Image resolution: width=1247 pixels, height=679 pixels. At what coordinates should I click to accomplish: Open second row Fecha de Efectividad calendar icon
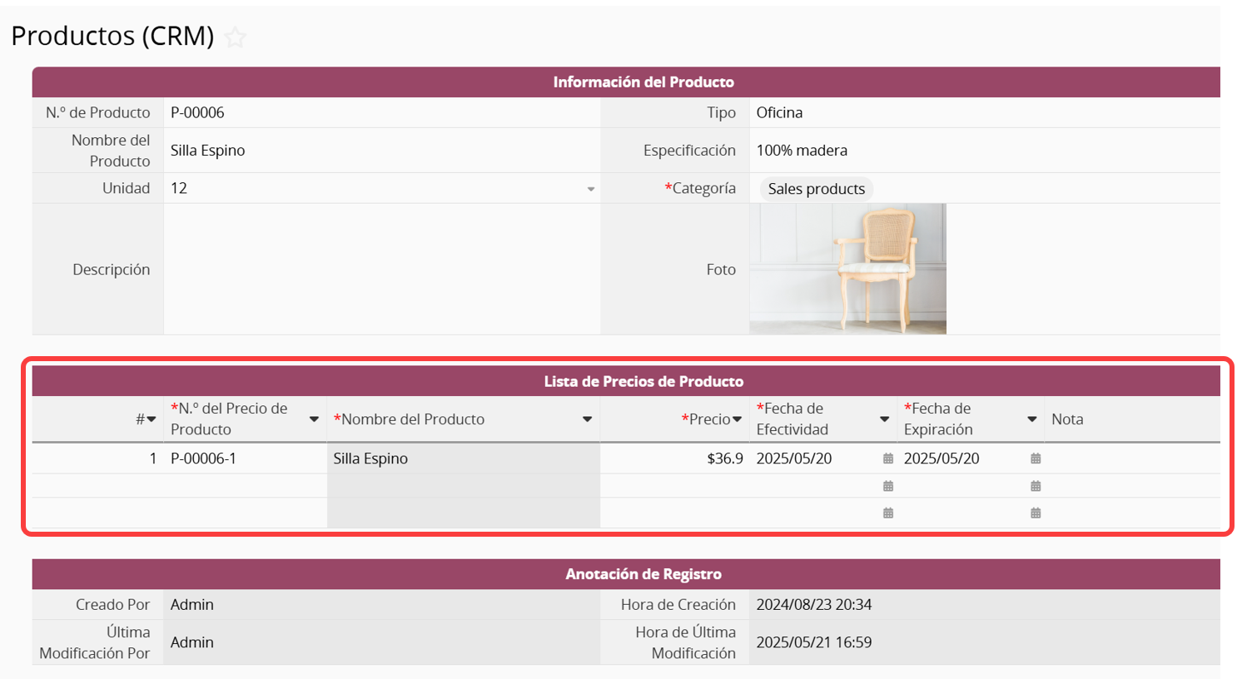[887, 486]
